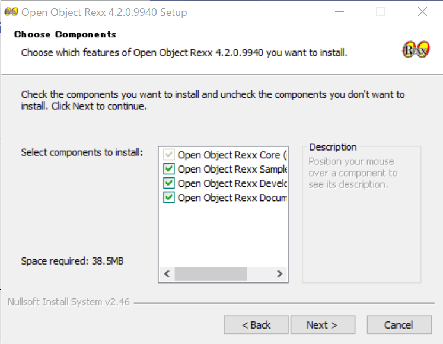Screen dimensions: 443x344
Task: Click the horizontal scrollbar thumb in component list
Action: 210,274
